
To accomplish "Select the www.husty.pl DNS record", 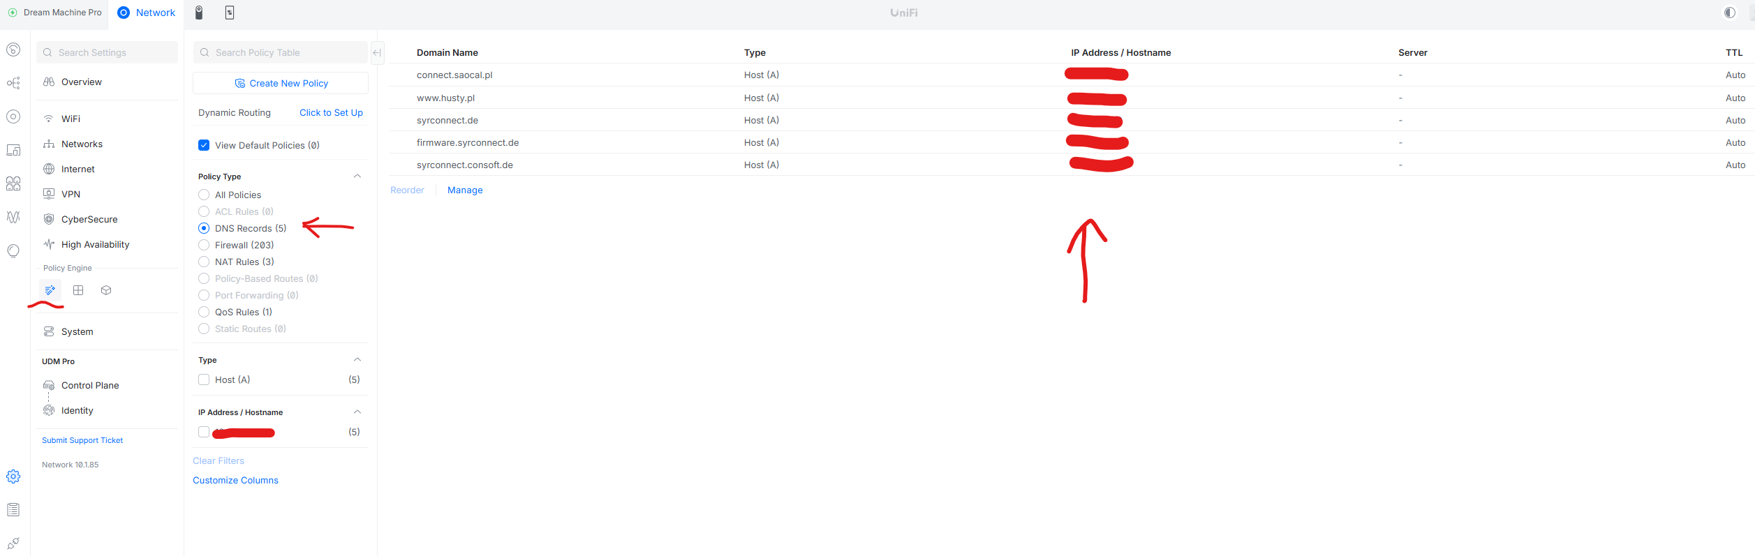I will 1072,98.
